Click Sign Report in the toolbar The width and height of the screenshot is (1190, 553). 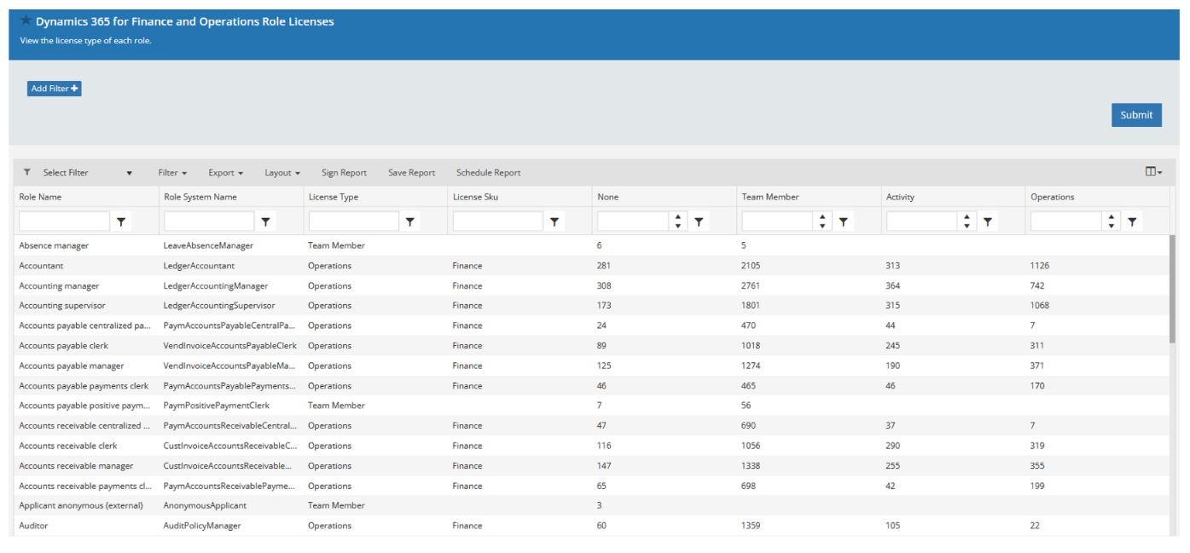tap(344, 173)
